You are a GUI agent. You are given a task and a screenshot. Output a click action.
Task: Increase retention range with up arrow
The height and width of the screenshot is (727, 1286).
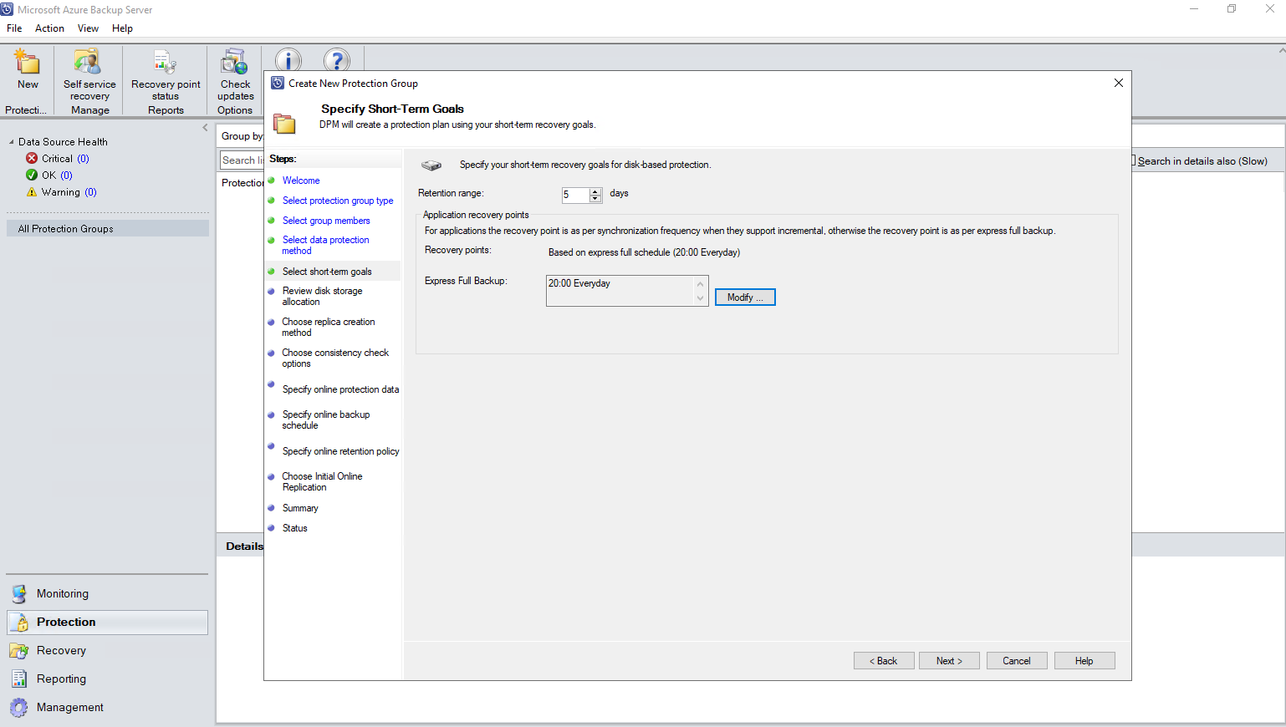pos(595,191)
